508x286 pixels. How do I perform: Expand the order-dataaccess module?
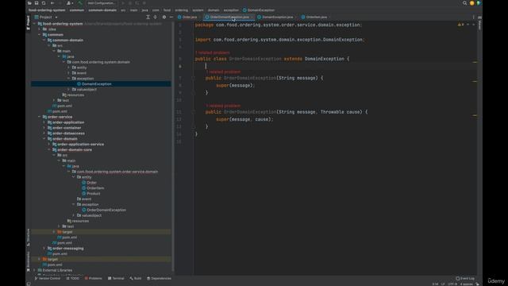44,133
